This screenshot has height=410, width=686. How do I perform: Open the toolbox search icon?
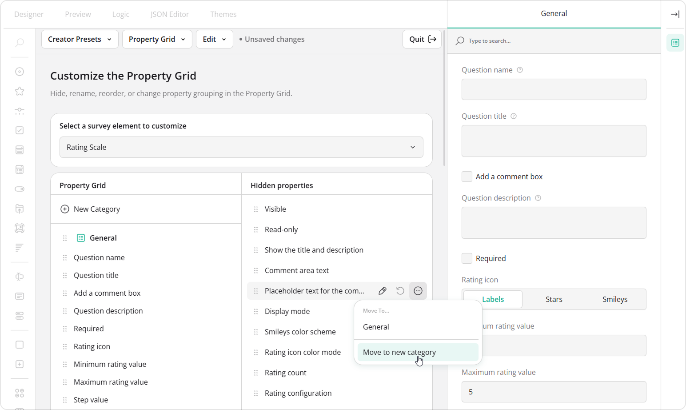click(20, 43)
